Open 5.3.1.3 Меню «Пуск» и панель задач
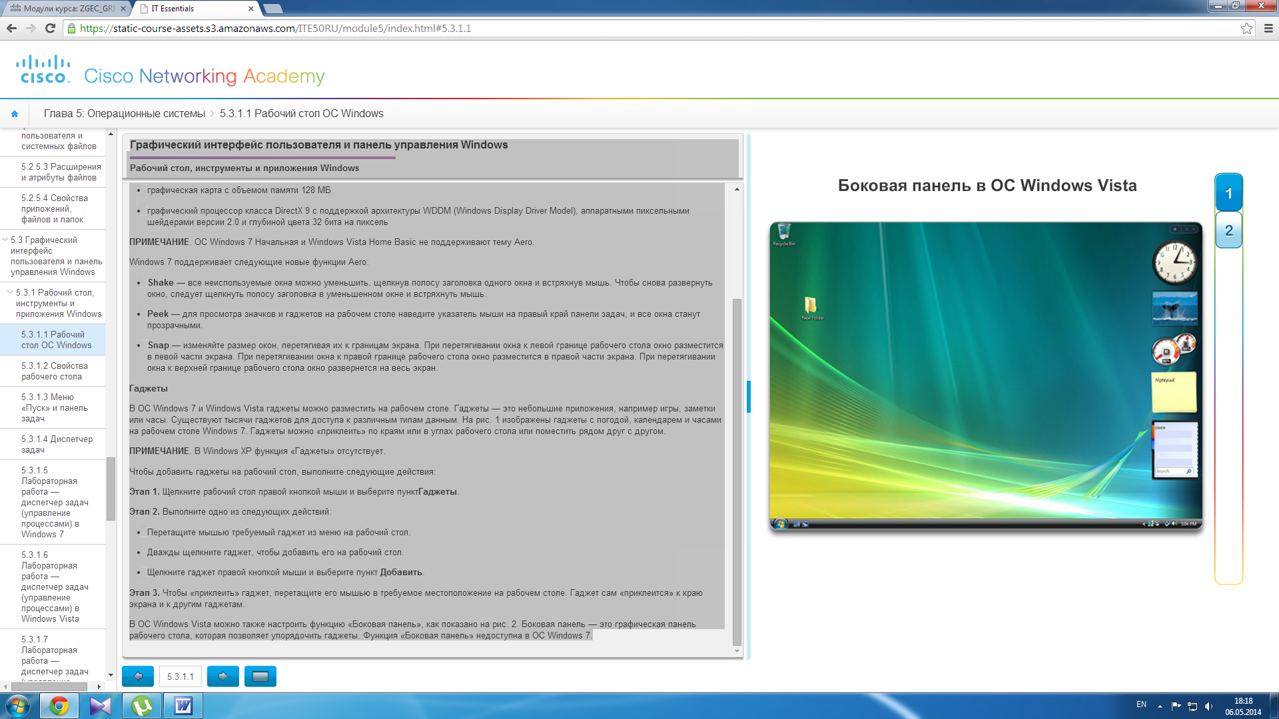 pos(54,407)
